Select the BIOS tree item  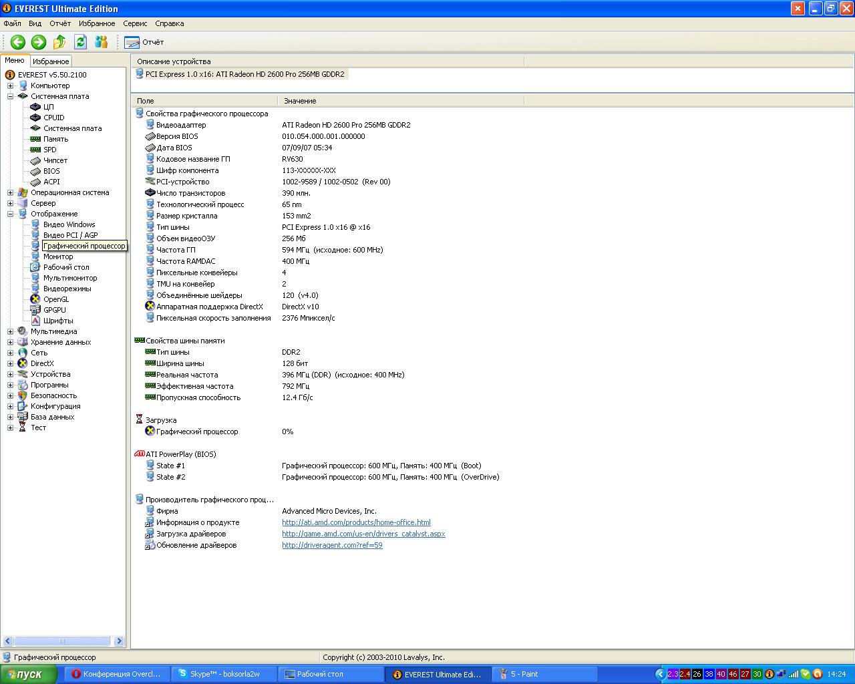click(x=51, y=171)
